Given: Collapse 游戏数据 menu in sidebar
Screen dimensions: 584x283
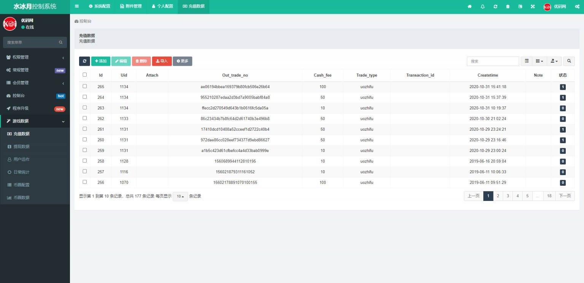Looking at the screenshot, I should pyautogui.click(x=35, y=121).
